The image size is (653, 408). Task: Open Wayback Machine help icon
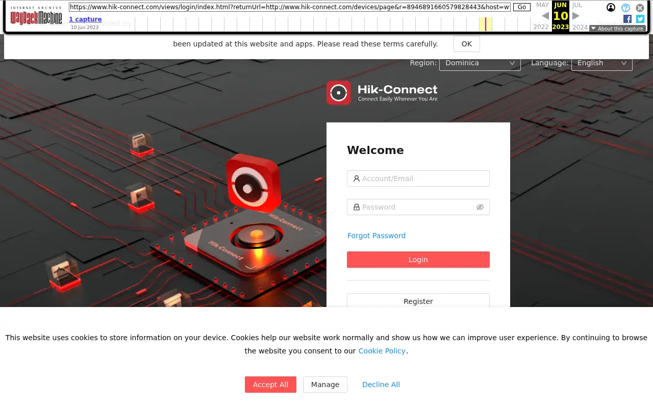[625, 8]
